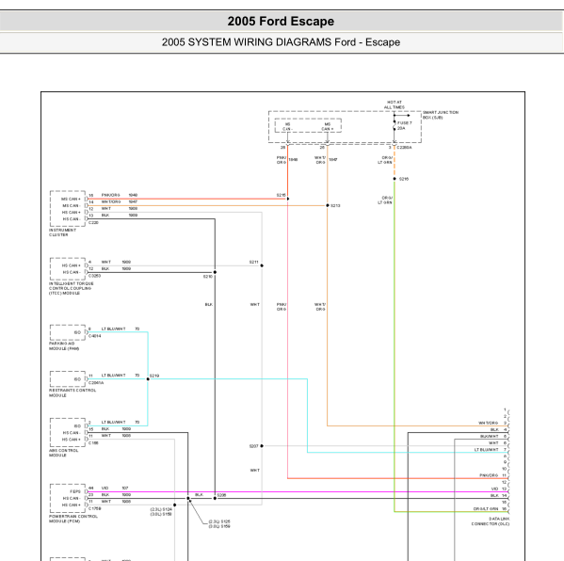Click the "PARKING AID MODULE (PAM)" label
564x561 pixels.
coord(64,346)
